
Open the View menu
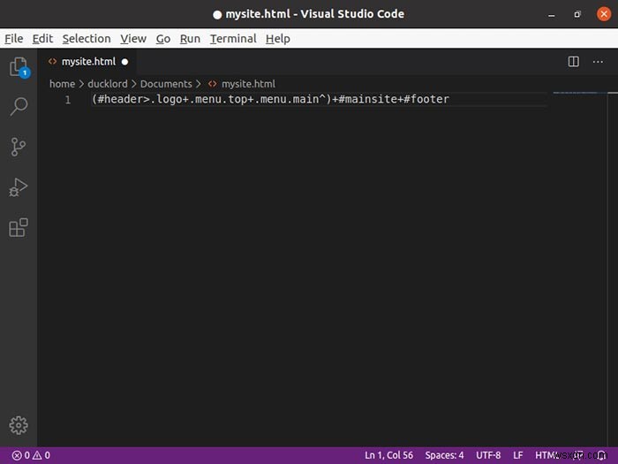133,39
